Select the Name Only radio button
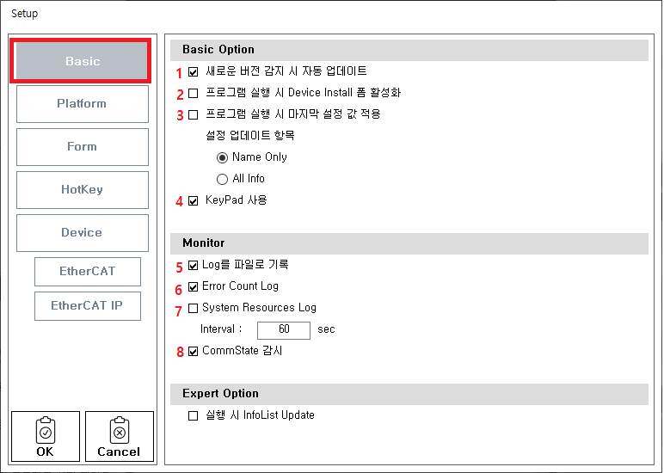The height and width of the screenshot is (473, 664). pyautogui.click(x=222, y=157)
